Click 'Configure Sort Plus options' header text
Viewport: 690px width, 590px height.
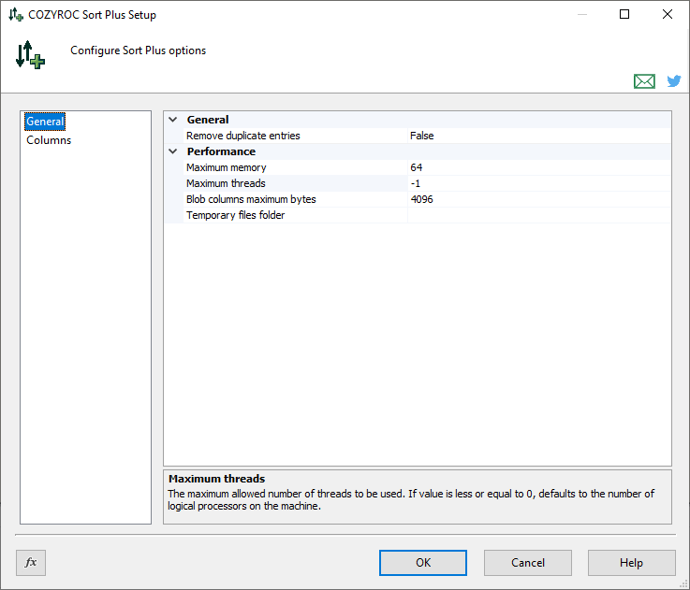pos(139,50)
